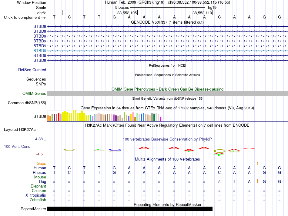The height and width of the screenshot is (216, 288).
Task: Open 'RefSeq genes from NCBI' track title
Action: tap(167, 65)
